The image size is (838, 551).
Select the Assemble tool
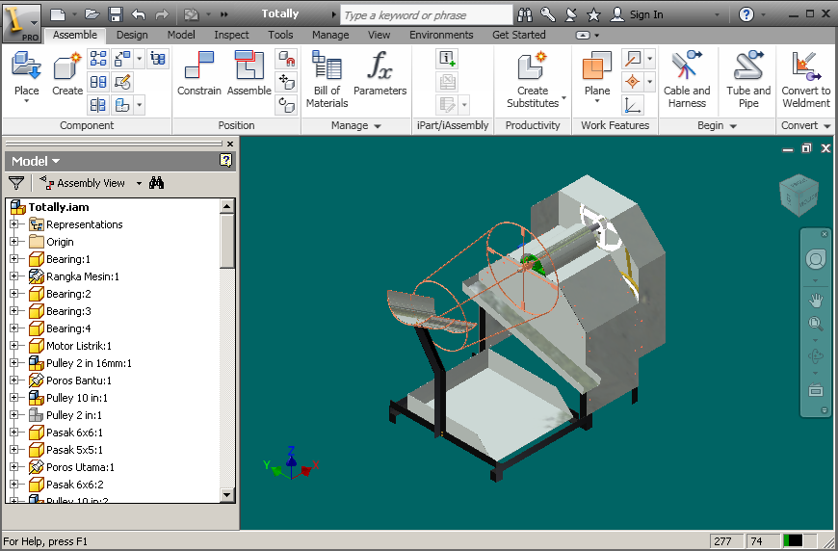tap(249, 74)
